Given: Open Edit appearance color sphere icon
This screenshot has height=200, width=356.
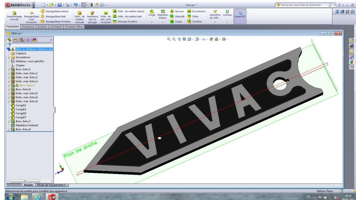Looking at the screenshot, I should [211, 39].
